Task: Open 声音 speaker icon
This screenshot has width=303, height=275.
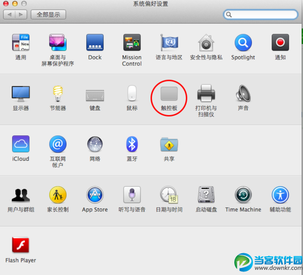Action: [x=243, y=93]
